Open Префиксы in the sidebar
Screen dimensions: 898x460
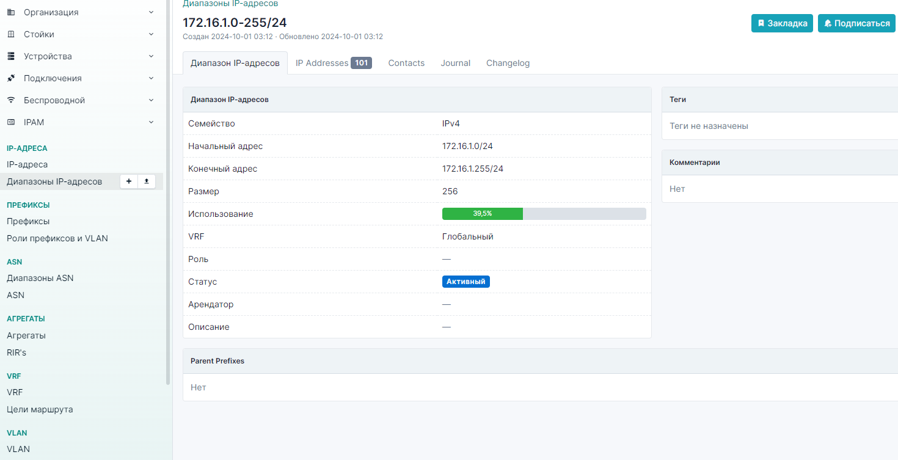(28, 221)
